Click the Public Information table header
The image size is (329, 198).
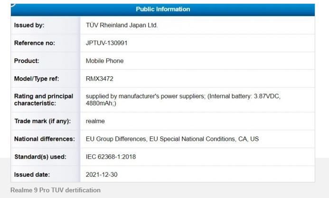[163, 9]
